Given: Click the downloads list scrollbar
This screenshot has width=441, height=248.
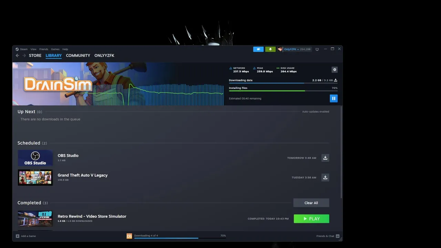Looking at the screenshot, I should [341, 153].
